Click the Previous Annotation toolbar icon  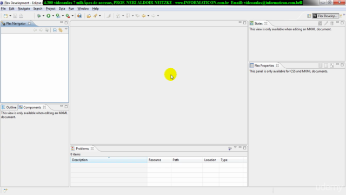[128, 16]
